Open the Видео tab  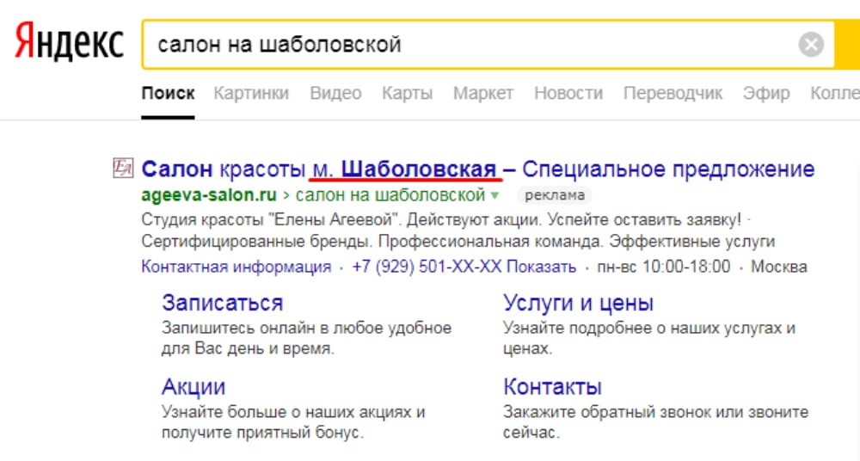(335, 93)
